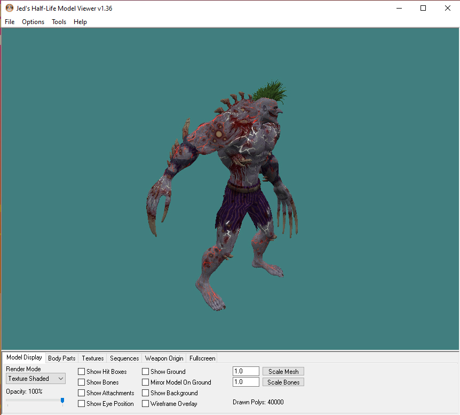Minimize the Model Viewer window
This screenshot has height=415, width=460.
tap(399, 8)
